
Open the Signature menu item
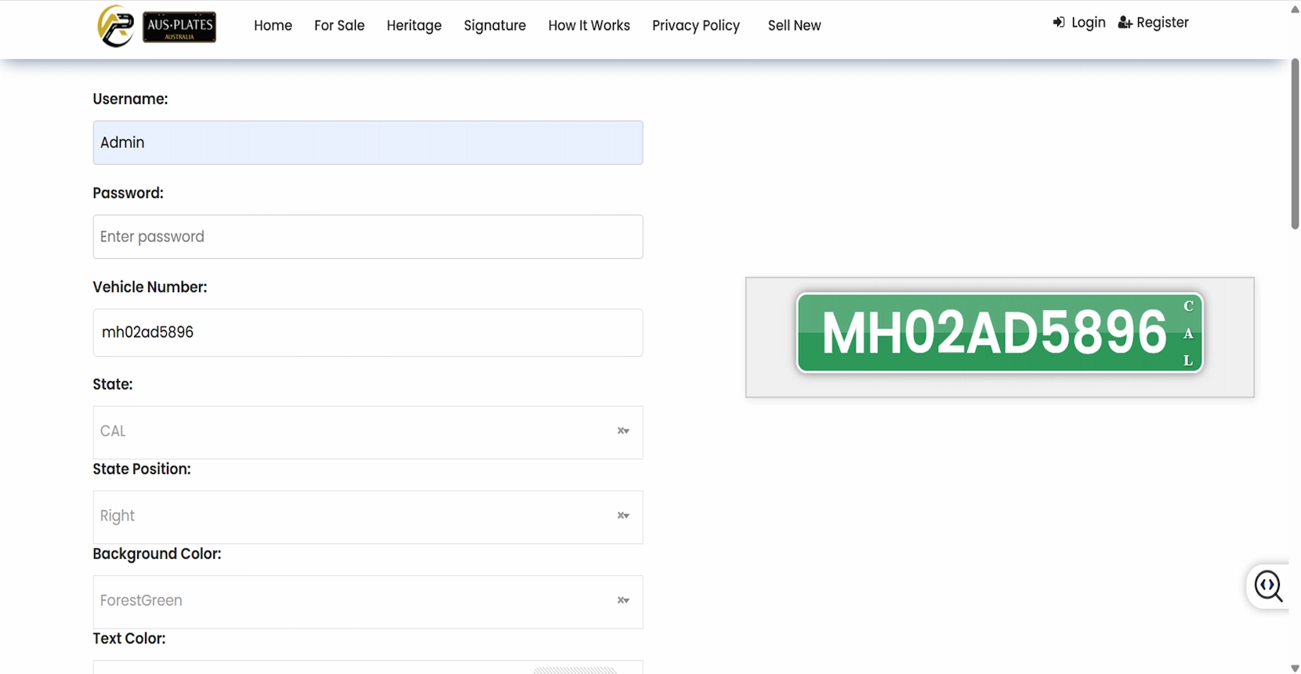495,26
